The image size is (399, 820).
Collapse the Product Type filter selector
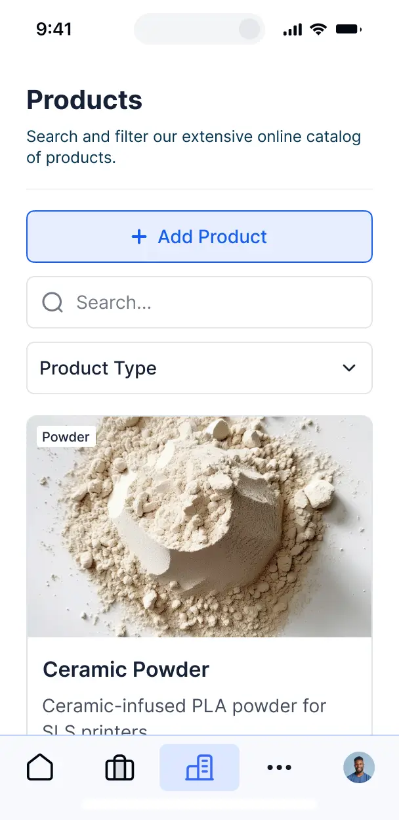tap(199, 368)
